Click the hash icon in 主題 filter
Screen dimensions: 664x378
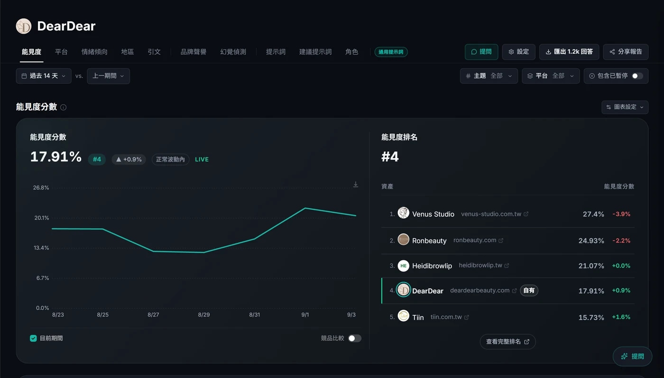point(468,76)
